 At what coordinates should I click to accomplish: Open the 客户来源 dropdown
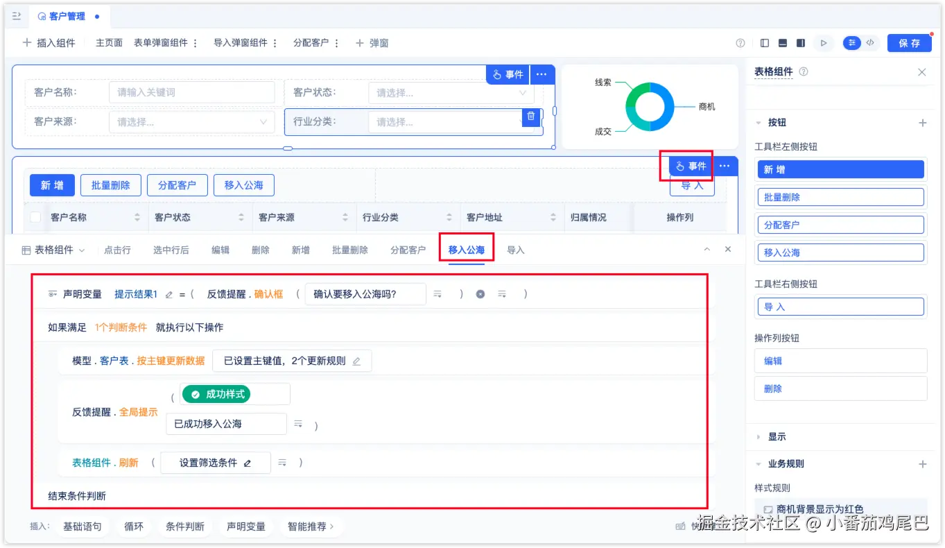click(192, 122)
